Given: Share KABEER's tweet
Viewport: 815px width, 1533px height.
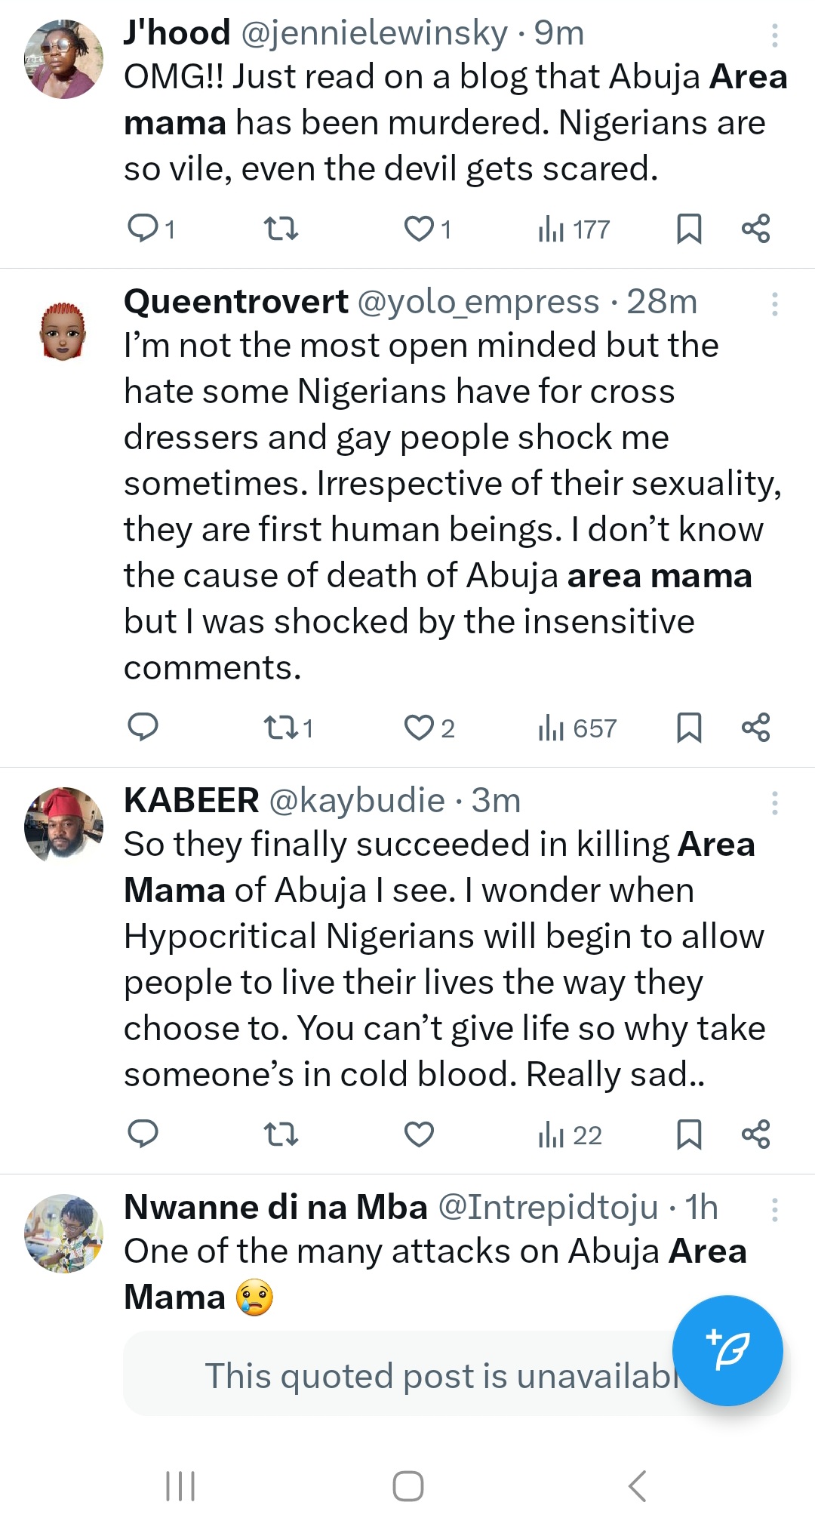Looking at the screenshot, I should [x=755, y=1134].
